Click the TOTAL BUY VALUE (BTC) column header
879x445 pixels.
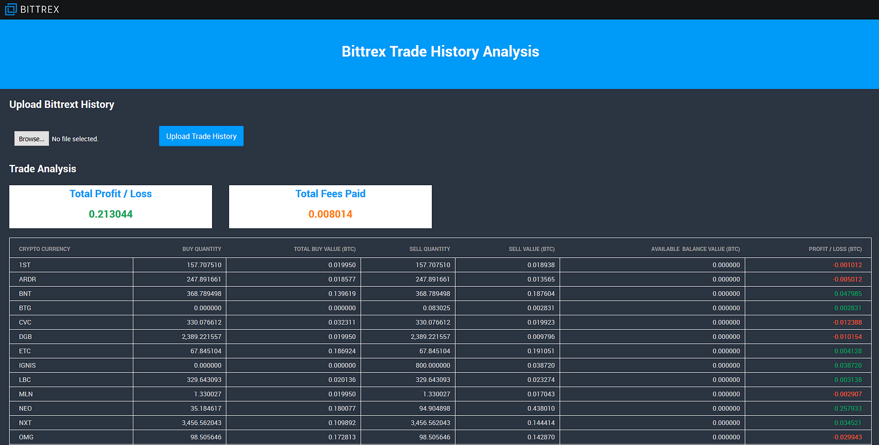pyautogui.click(x=325, y=249)
